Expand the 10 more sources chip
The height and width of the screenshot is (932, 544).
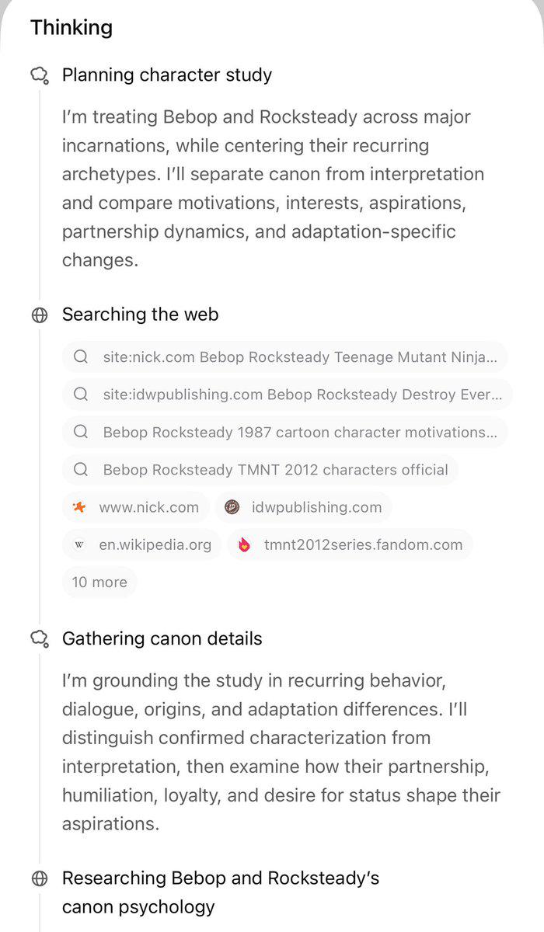99,582
